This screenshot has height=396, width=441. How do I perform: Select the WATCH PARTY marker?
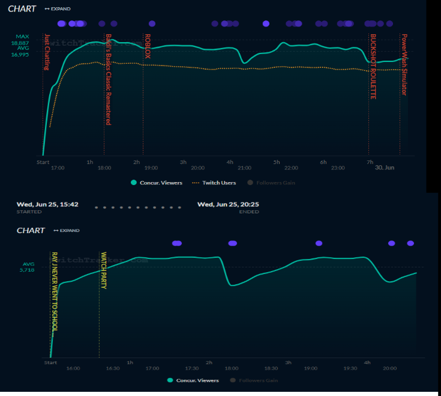pyautogui.click(x=103, y=270)
